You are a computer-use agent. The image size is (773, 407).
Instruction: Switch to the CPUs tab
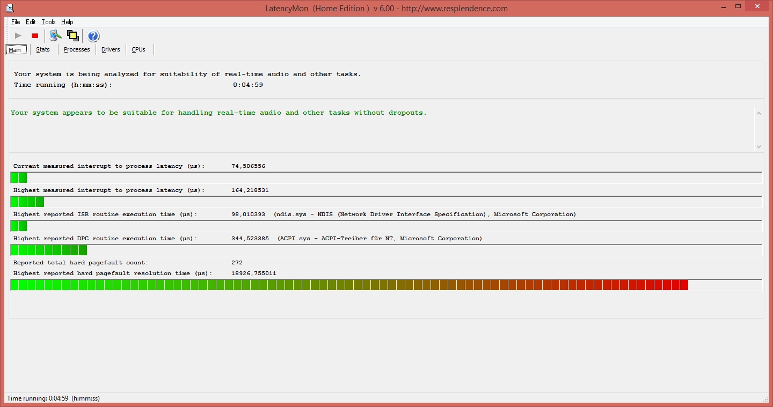click(x=138, y=49)
